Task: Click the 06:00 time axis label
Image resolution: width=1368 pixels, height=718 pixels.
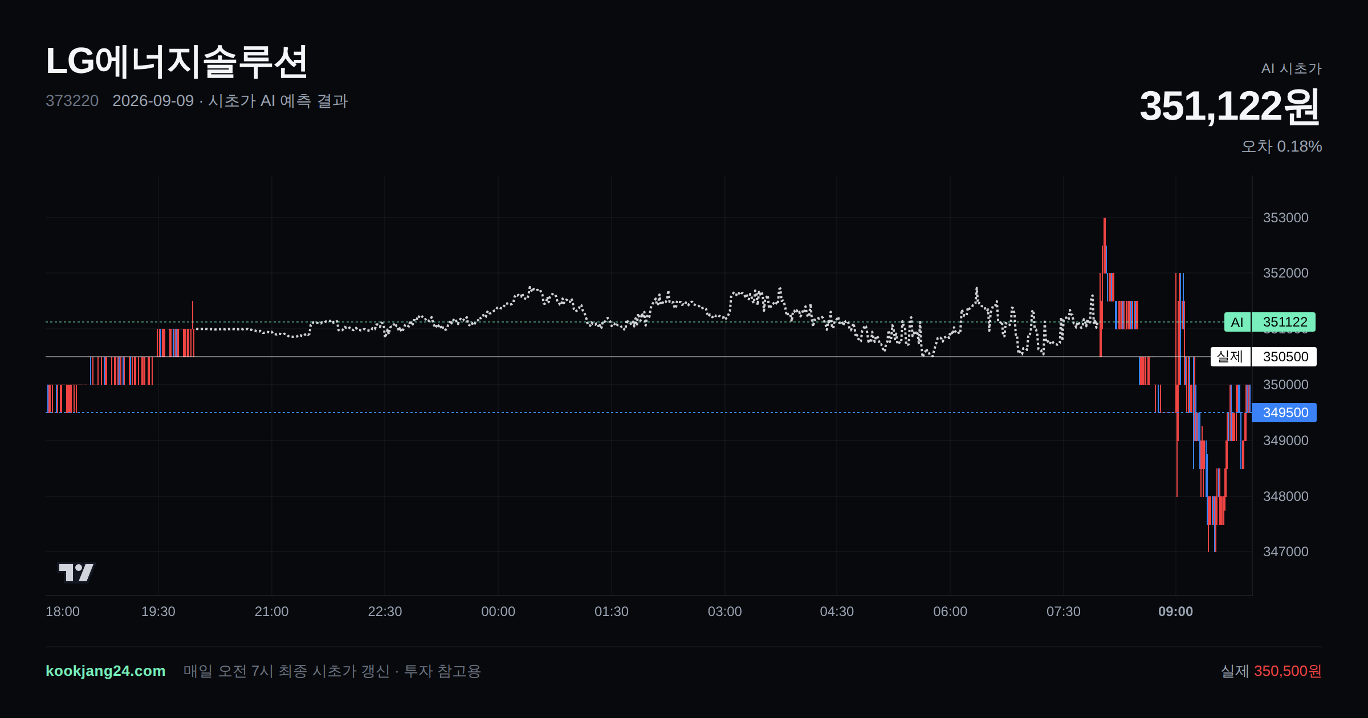Action: [950, 611]
